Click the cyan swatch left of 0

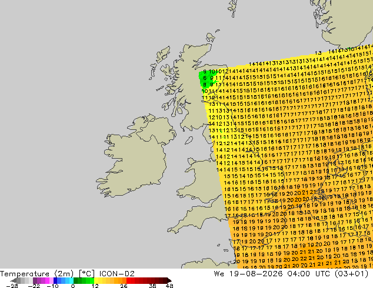(x=71, y=280)
